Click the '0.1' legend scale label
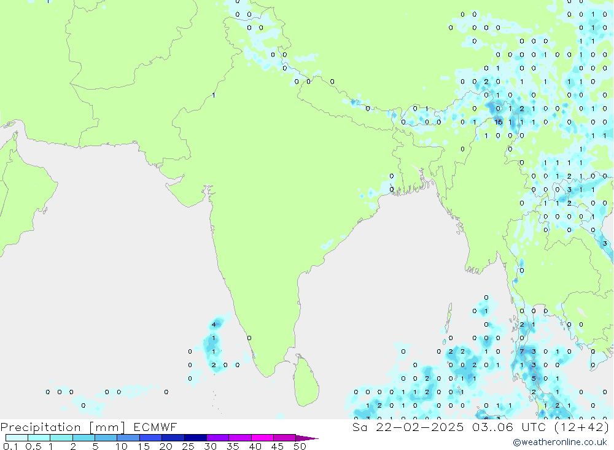 [10, 446]
